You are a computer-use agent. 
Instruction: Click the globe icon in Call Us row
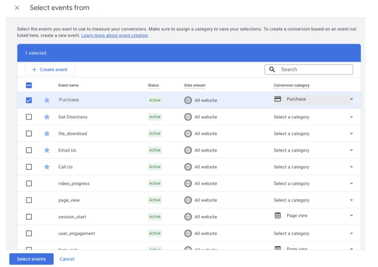pos(188,167)
